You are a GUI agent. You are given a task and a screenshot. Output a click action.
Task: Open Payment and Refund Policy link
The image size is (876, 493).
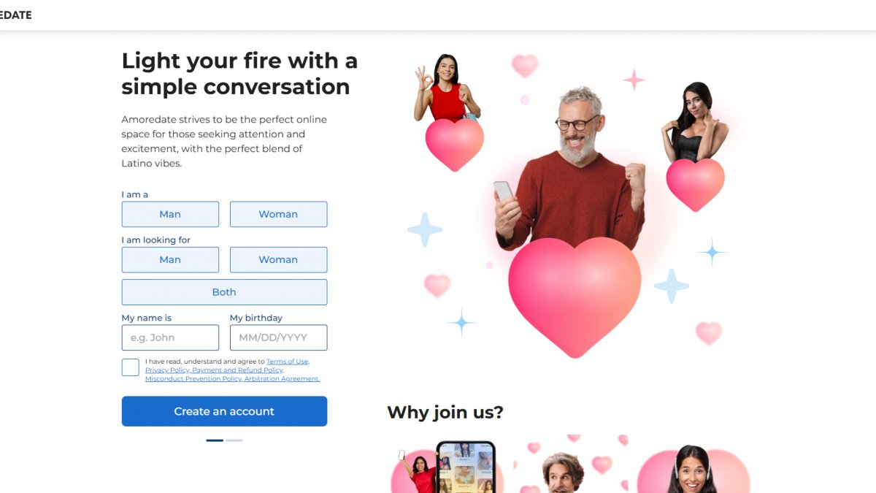click(x=237, y=370)
